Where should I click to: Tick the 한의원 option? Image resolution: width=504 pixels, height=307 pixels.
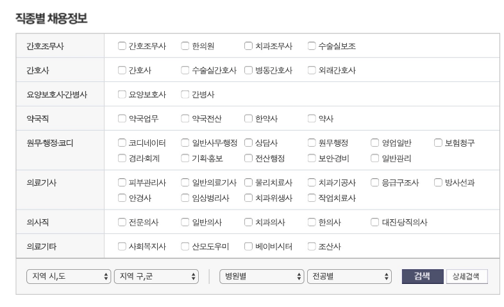click(185, 46)
